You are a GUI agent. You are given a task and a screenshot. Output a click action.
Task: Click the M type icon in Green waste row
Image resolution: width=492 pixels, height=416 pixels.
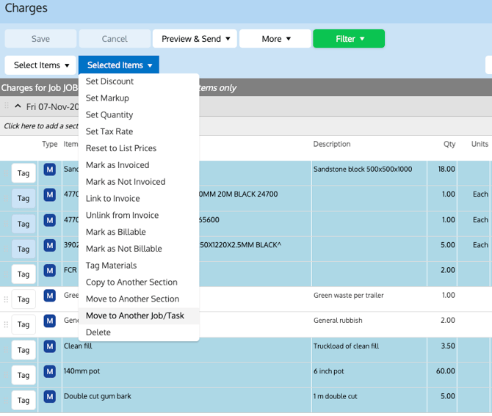click(x=49, y=296)
